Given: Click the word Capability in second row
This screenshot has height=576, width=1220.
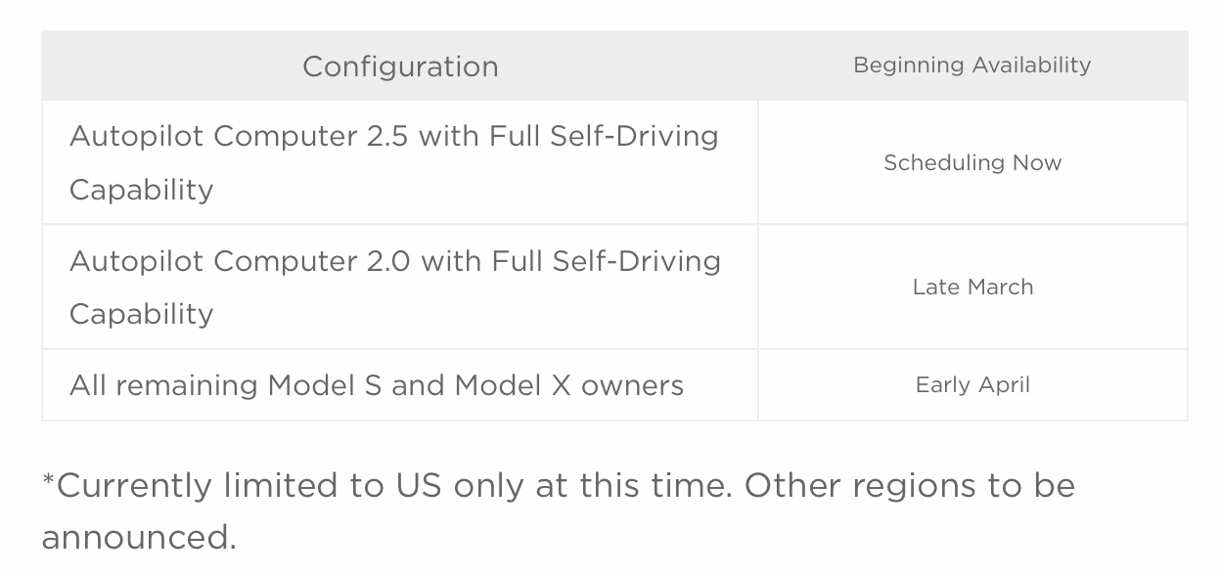Looking at the screenshot, I should pyautogui.click(x=141, y=314).
